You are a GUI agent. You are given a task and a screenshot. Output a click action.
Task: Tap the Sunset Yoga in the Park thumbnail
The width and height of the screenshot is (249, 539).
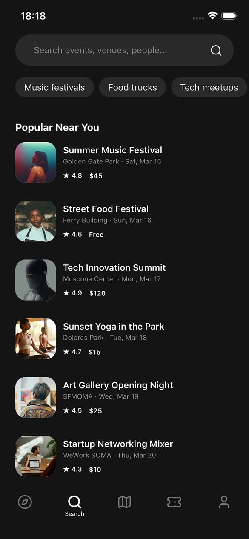[35, 338]
